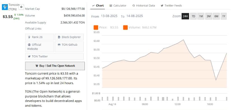The height and width of the screenshot is (110, 231).
Task: Click the Twitter Feeds bird icon
Action: click(162, 6)
